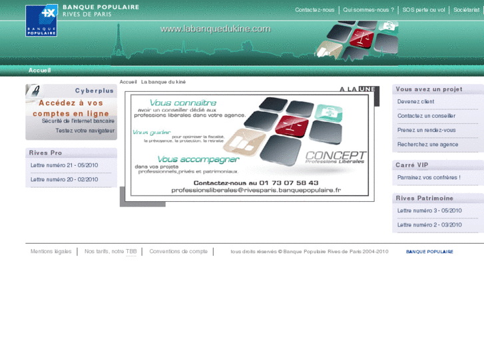Open Parrainez vos confrères ! link
484x363 pixels.
(429, 177)
